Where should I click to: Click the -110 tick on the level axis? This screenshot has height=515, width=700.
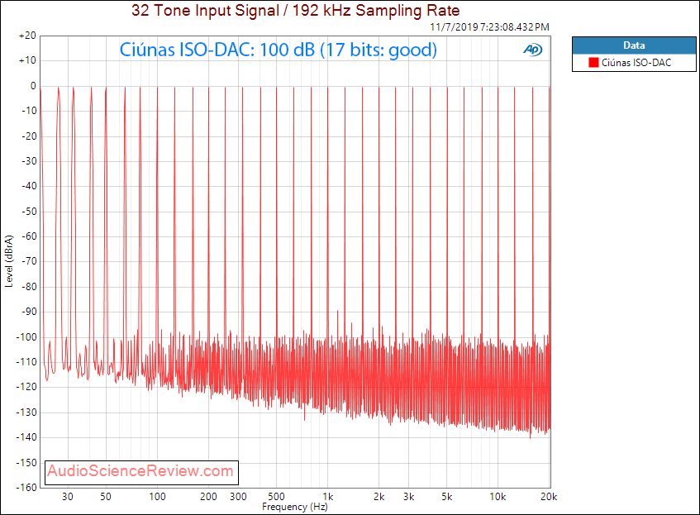(26, 362)
